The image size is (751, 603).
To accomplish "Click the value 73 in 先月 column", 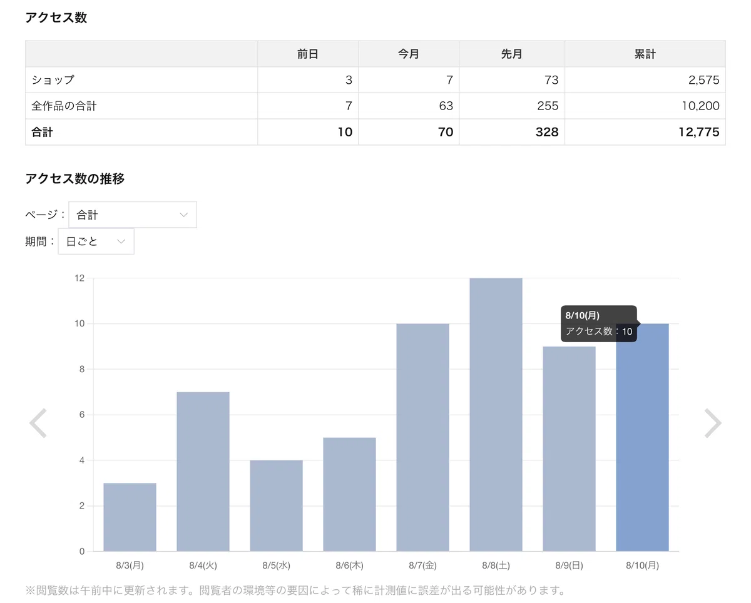I will click(x=552, y=80).
